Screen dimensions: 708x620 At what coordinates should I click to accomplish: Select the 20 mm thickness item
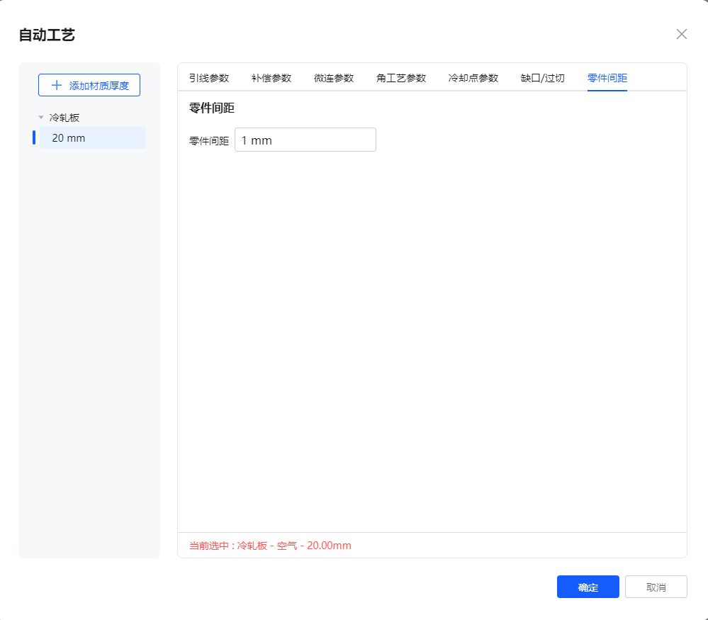click(93, 137)
